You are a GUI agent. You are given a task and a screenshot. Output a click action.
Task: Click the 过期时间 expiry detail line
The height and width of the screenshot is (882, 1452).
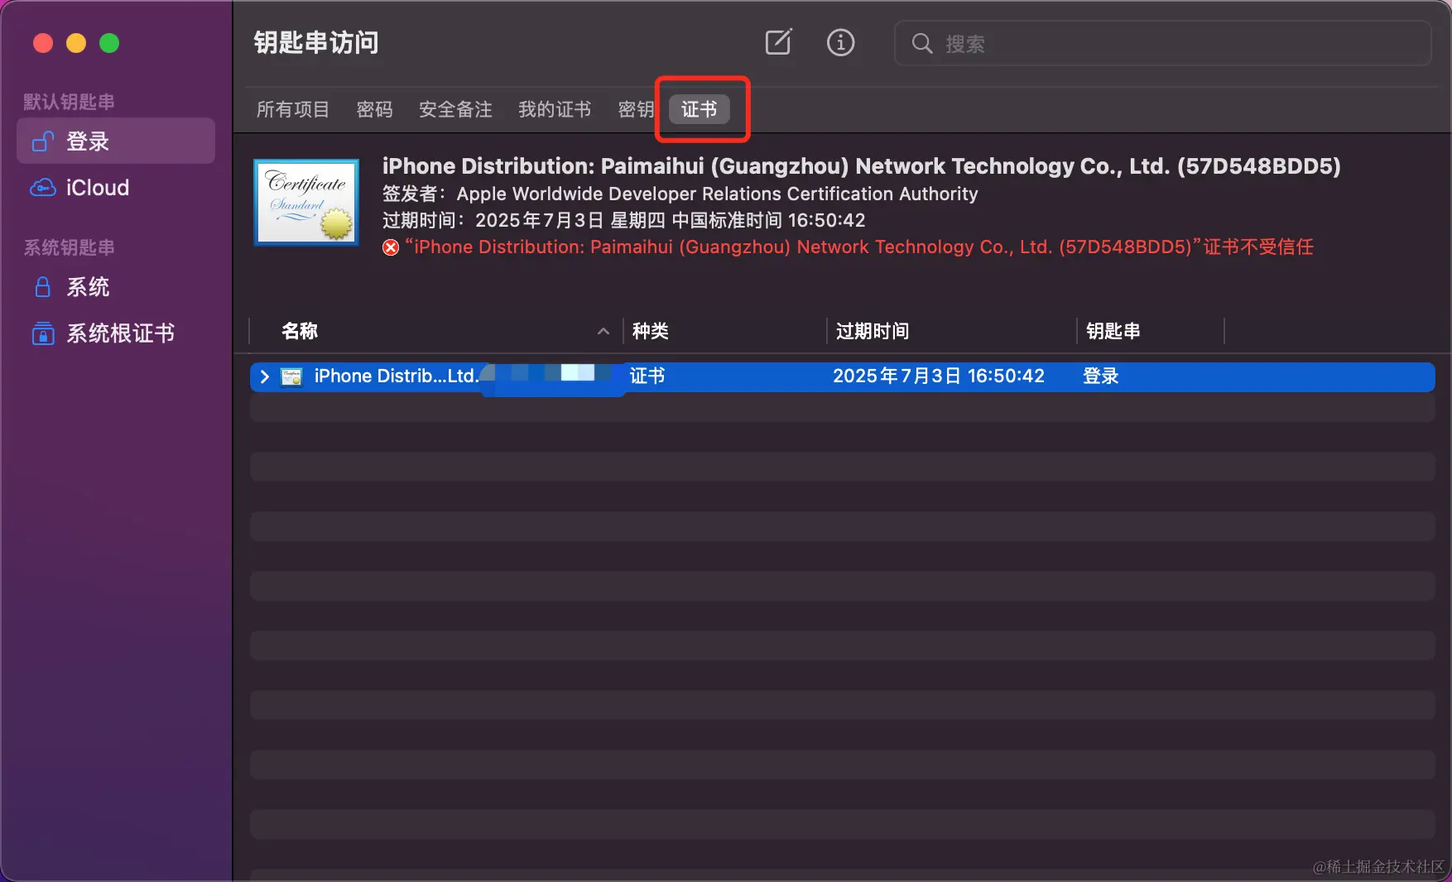624,220
